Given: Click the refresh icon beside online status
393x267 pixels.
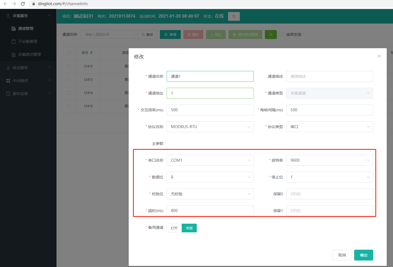Looking at the screenshot, I should point(234,16).
